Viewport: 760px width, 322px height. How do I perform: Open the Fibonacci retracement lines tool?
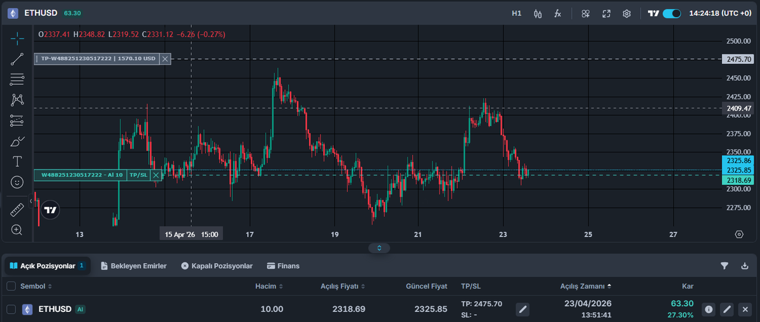[x=17, y=80]
